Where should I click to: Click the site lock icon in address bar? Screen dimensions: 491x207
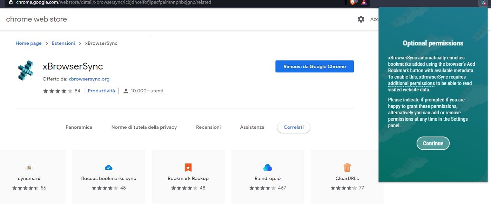(x=11, y=2)
